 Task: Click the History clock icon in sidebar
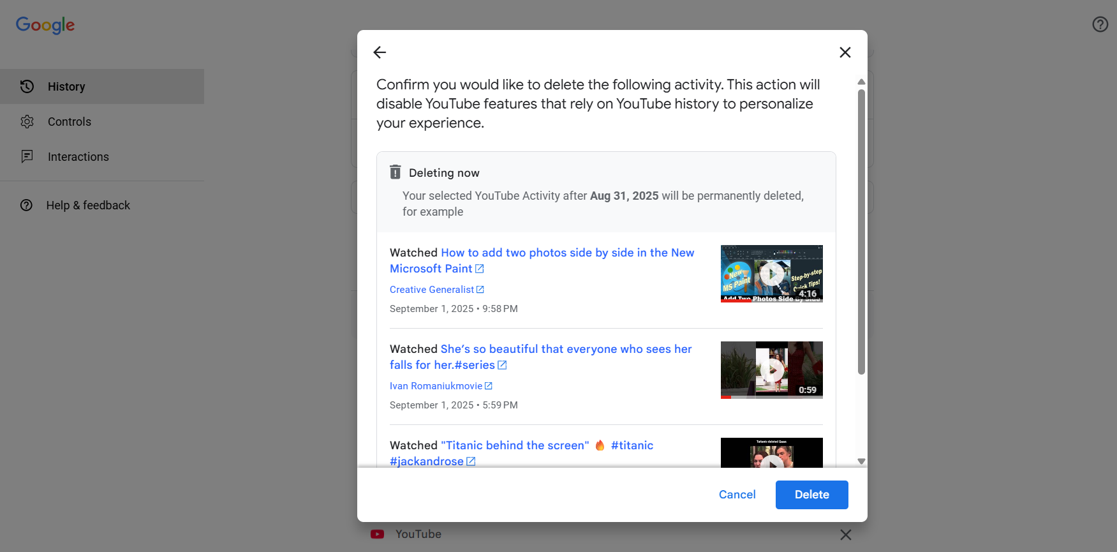(27, 86)
